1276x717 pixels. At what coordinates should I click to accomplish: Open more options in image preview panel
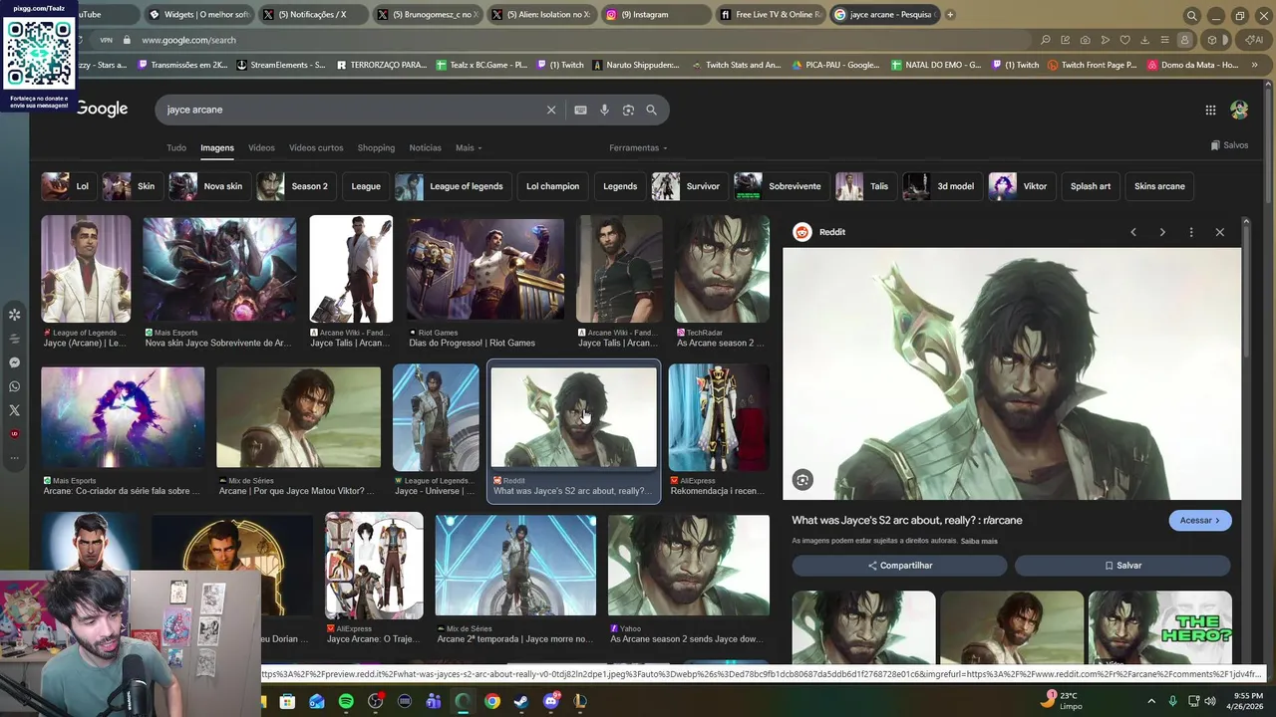coord(1191,232)
